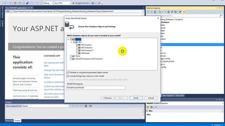Toggle Include foreign key columns in the model
The height and width of the screenshot is (126, 225).
pyautogui.click(x=67, y=76)
